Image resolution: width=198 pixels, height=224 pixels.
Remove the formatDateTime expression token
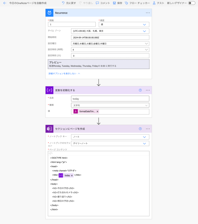point(97,111)
